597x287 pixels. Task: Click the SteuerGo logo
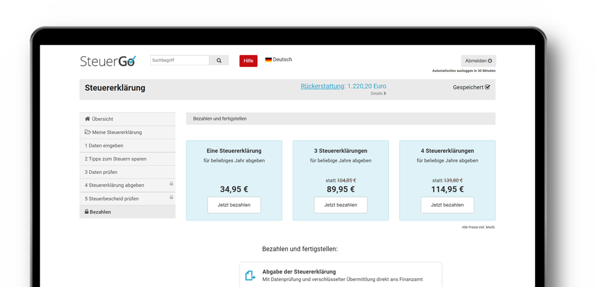108,61
